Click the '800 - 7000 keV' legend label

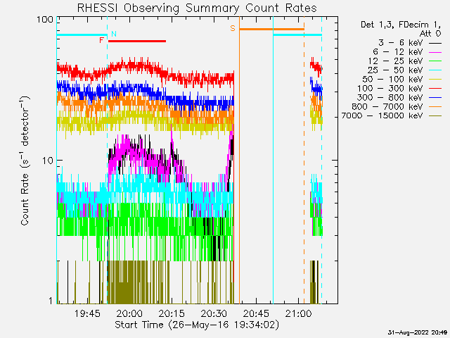387,106
